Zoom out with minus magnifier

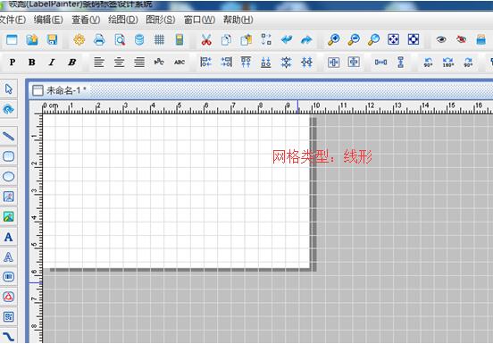pyautogui.click(x=354, y=39)
